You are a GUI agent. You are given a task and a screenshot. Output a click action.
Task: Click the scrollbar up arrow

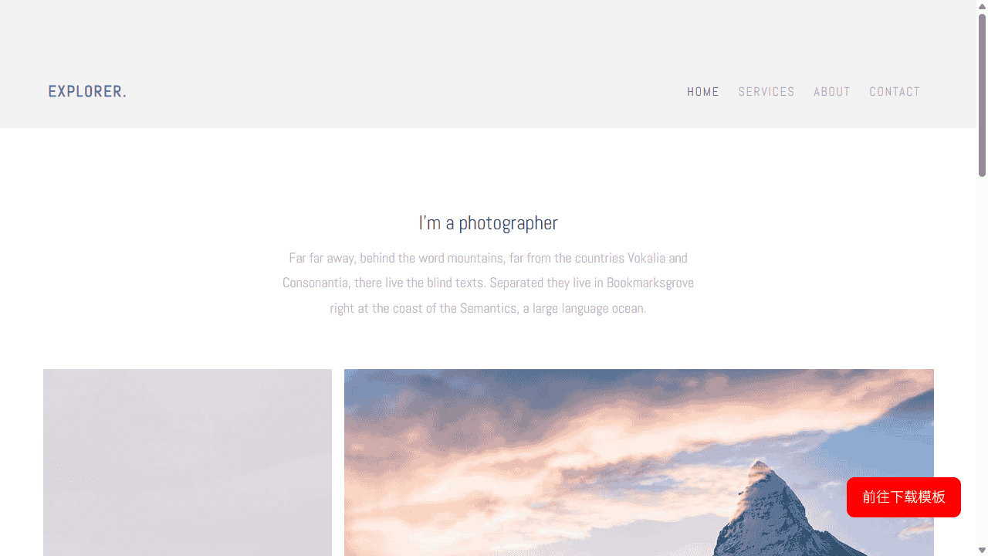coord(983,5)
